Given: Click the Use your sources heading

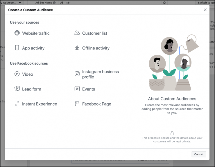Looking at the screenshot, I should click(x=24, y=22).
